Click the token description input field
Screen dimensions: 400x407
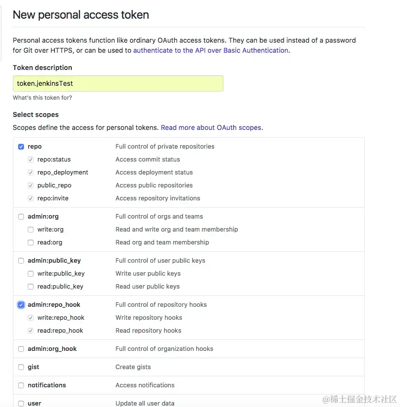tap(118, 83)
